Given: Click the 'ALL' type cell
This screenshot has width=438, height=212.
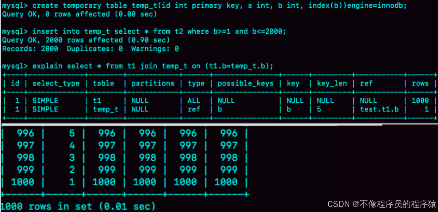Looking at the screenshot, I should [193, 100].
